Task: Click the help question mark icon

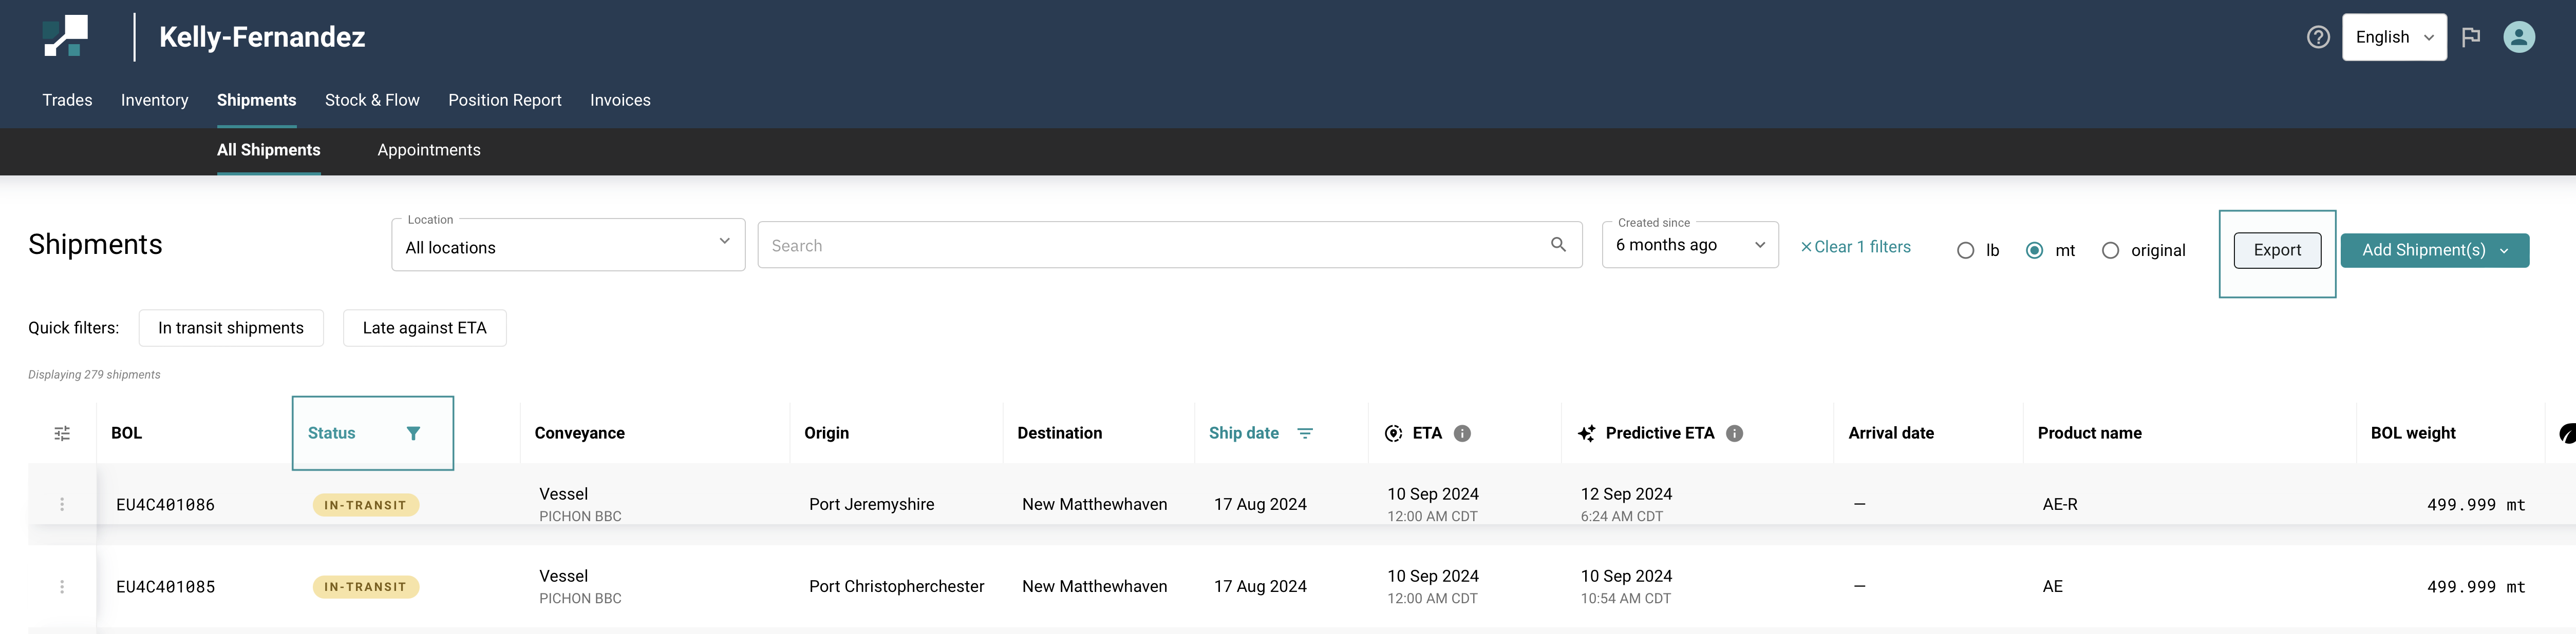Action: [x=2318, y=37]
